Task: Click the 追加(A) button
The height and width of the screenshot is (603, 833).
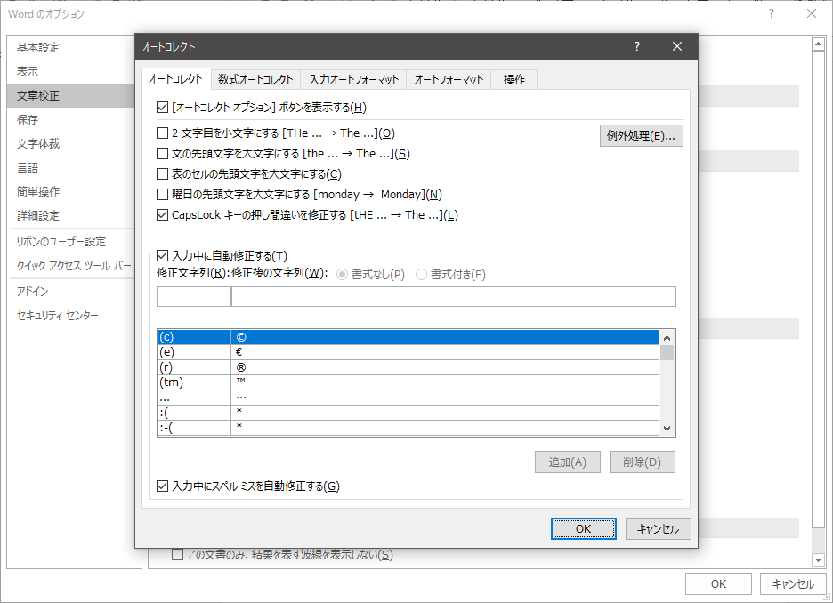Action: coord(568,462)
